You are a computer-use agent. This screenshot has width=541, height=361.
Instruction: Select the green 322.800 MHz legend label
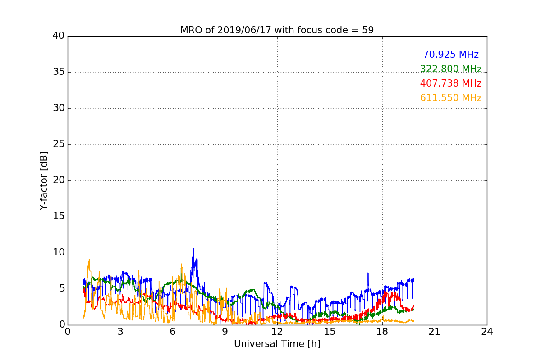click(x=451, y=69)
